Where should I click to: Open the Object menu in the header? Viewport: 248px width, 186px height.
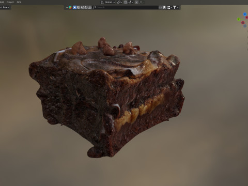click(x=10, y=2)
